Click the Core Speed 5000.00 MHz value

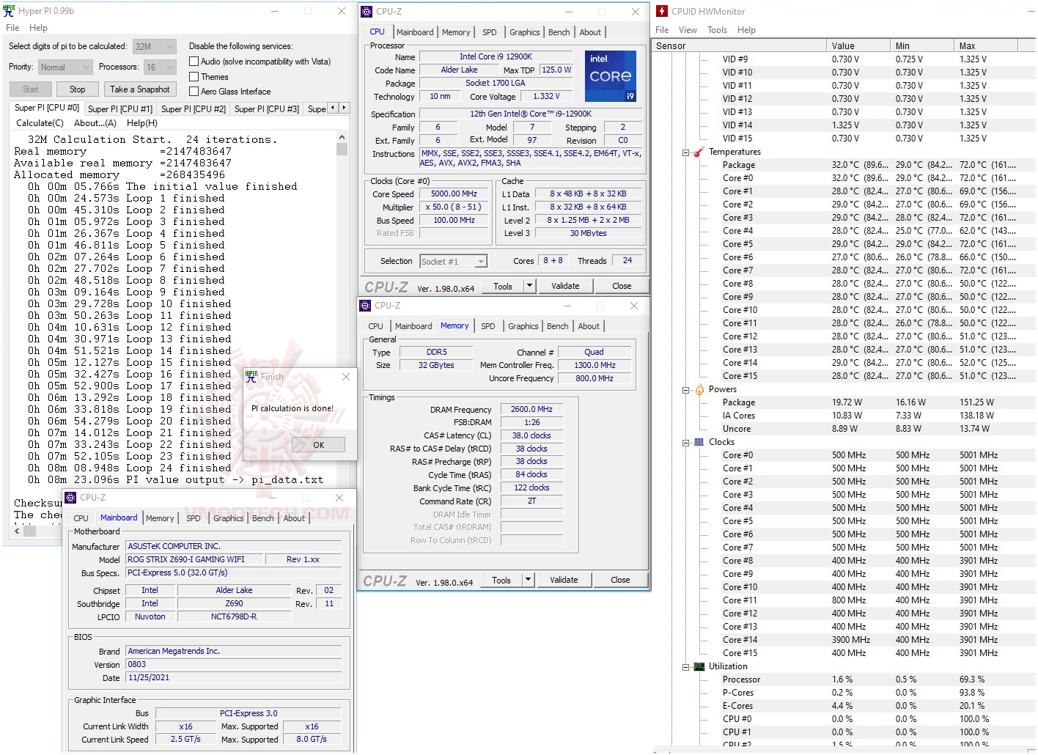454,194
